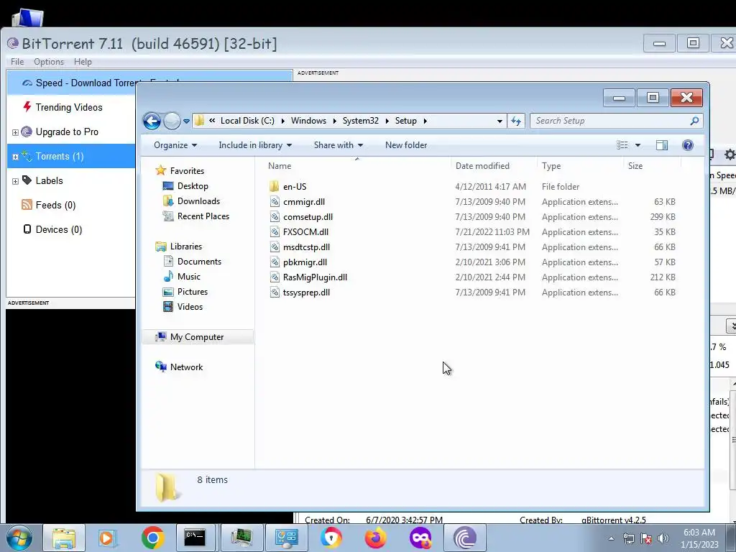Open the Music library

(189, 277)
